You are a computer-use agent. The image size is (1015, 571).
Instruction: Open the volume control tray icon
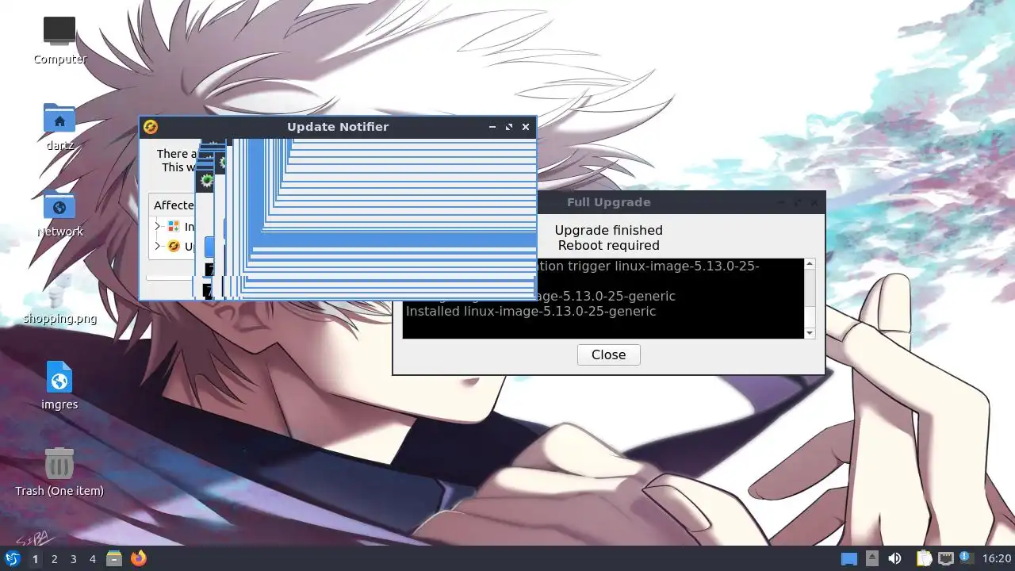pos(895,559)
